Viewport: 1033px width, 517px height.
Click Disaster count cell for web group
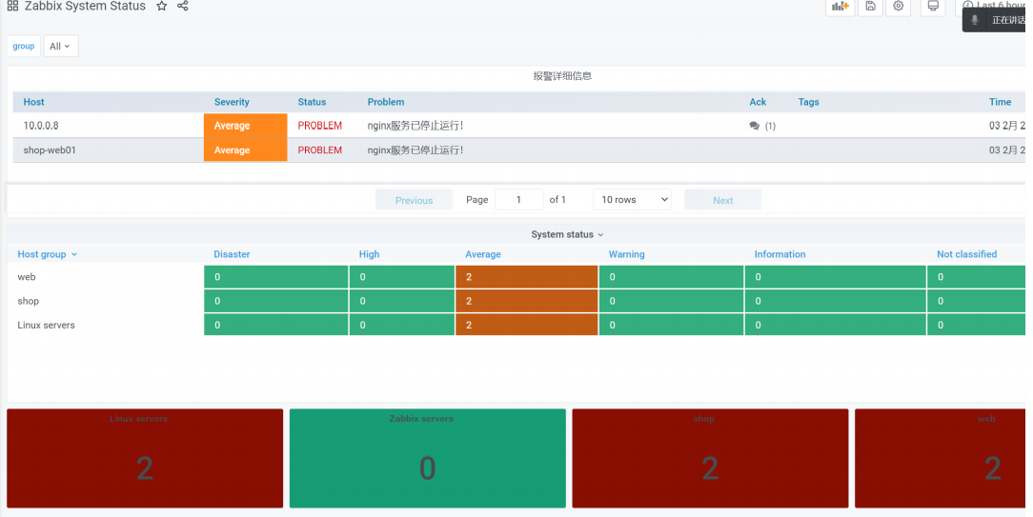276,277
